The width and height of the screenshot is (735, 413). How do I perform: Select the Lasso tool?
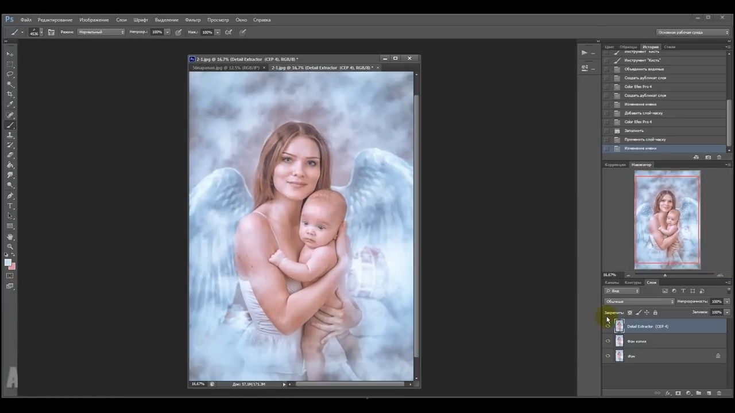tap(10, 74)
